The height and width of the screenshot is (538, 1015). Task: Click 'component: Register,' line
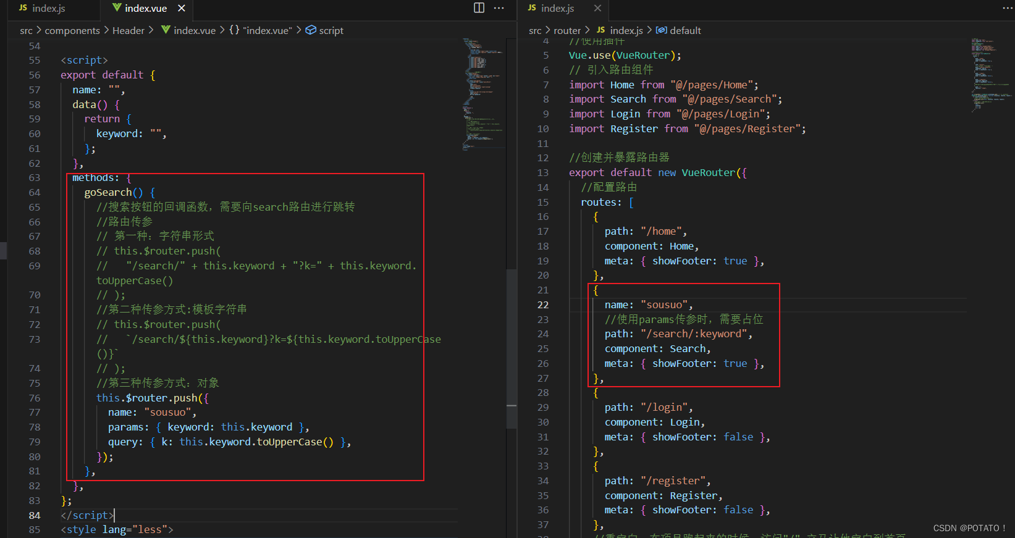click(663, 495)
